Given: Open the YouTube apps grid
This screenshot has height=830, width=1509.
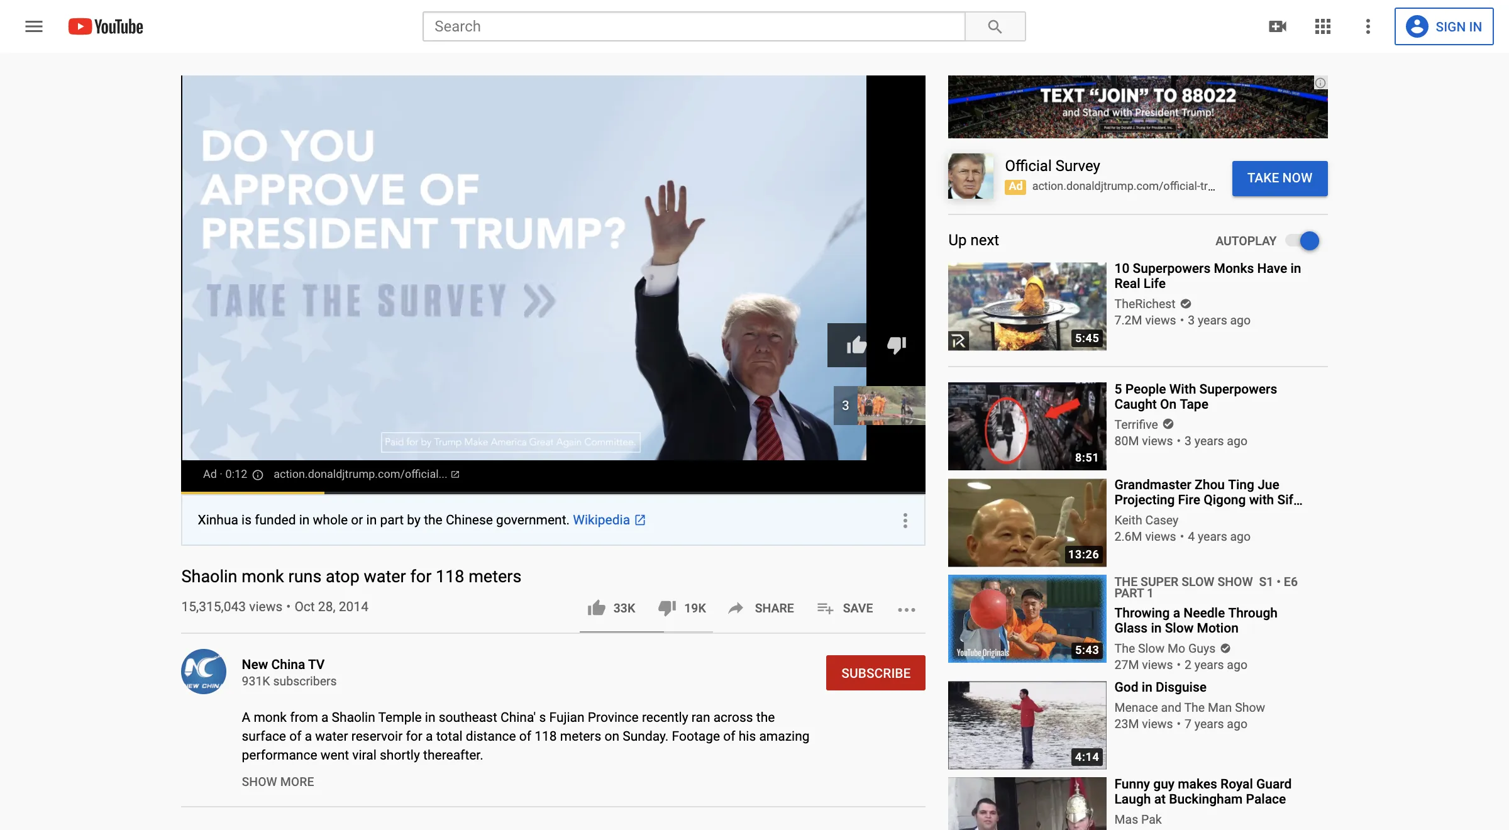Looking at the screenshot, I should [x=1322, y=26].
